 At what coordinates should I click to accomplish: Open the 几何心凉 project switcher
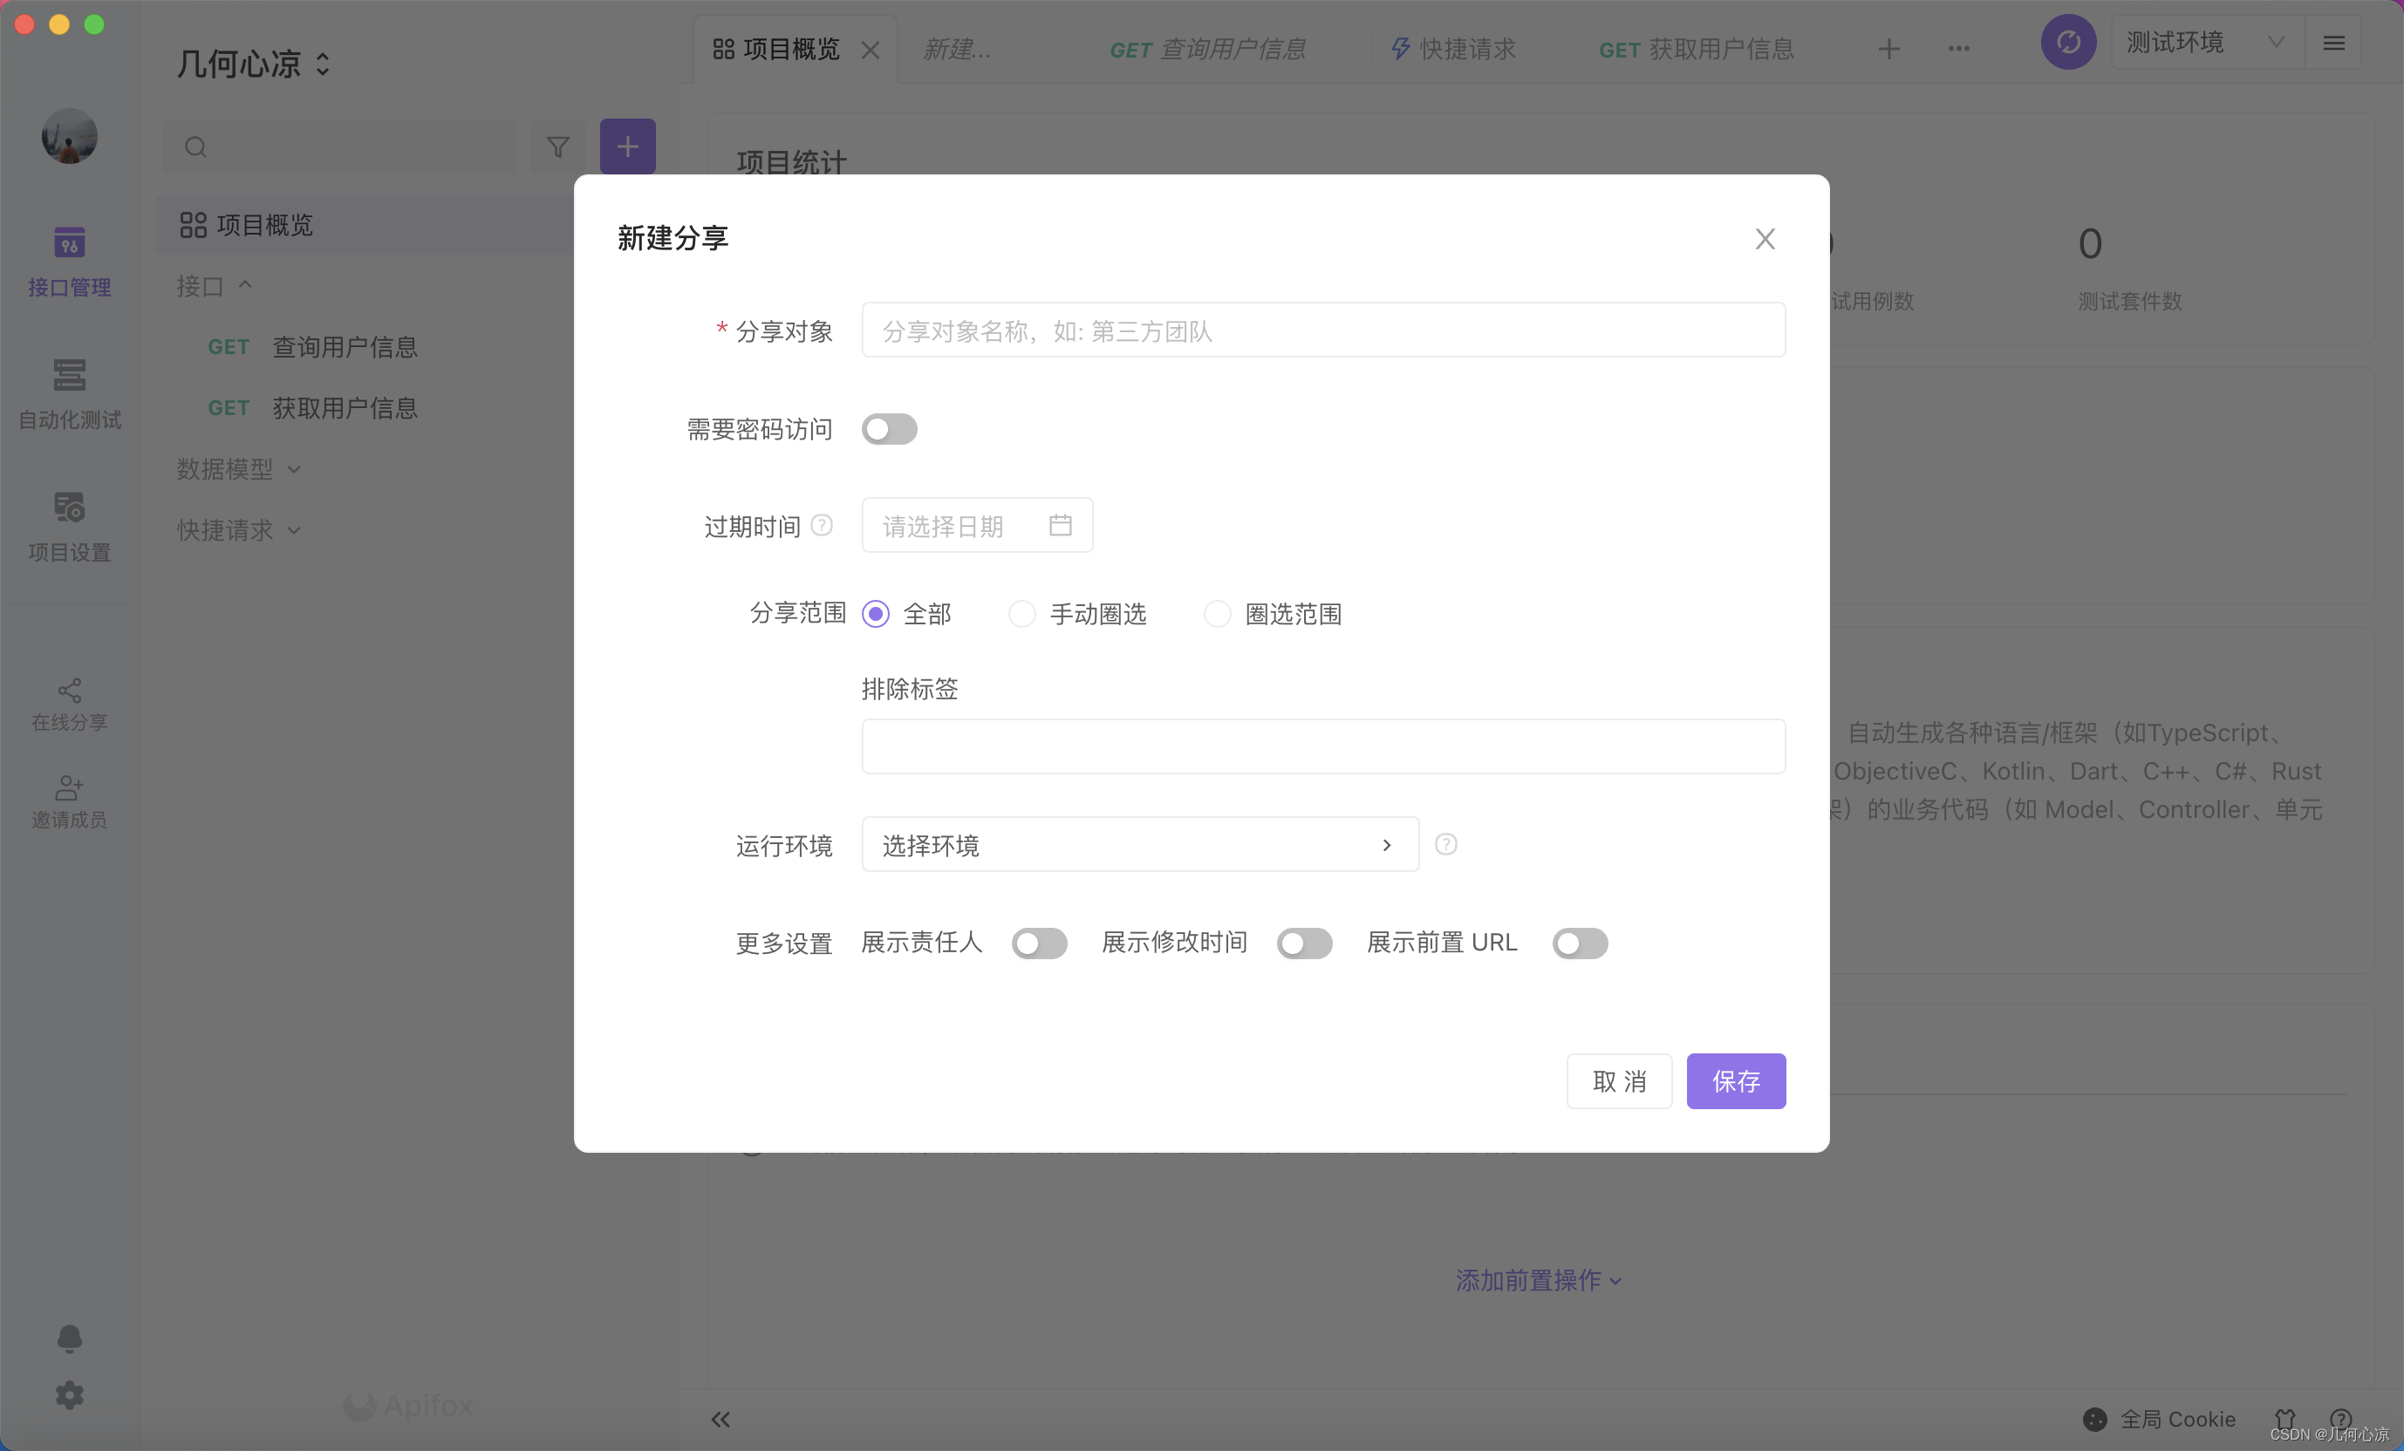[254, 65]
